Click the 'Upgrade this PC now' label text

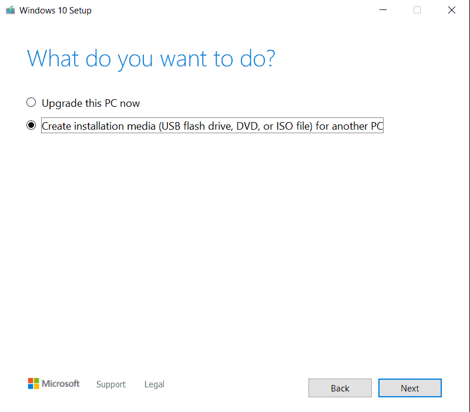pos(90,103)
